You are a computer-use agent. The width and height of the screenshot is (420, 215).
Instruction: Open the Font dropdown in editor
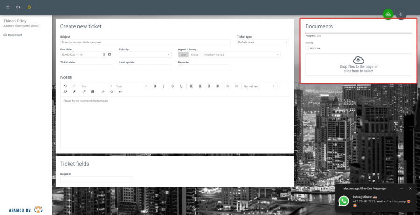pos(132,86)
